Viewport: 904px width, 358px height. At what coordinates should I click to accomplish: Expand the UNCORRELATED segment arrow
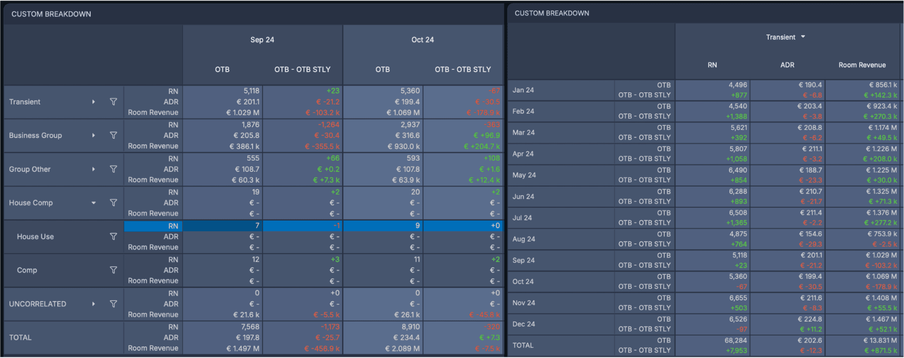94,304
